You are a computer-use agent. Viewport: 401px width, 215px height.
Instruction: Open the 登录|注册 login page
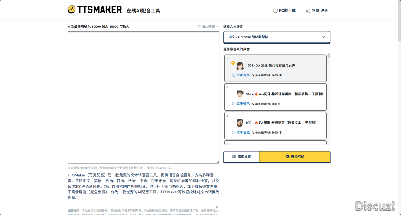click(320, 11)
